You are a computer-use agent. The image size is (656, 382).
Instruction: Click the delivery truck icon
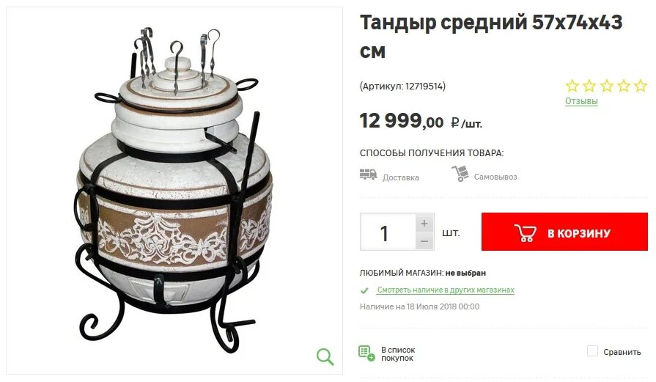coord(368,175)
